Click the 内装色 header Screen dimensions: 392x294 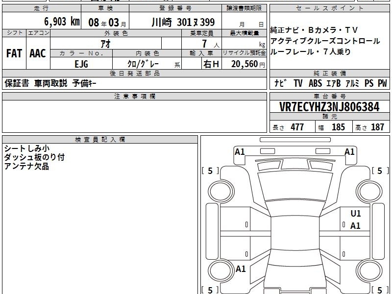click(x=147, y=53)
